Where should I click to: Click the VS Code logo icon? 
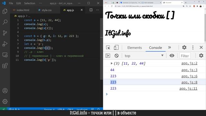(x=4, y=3)
